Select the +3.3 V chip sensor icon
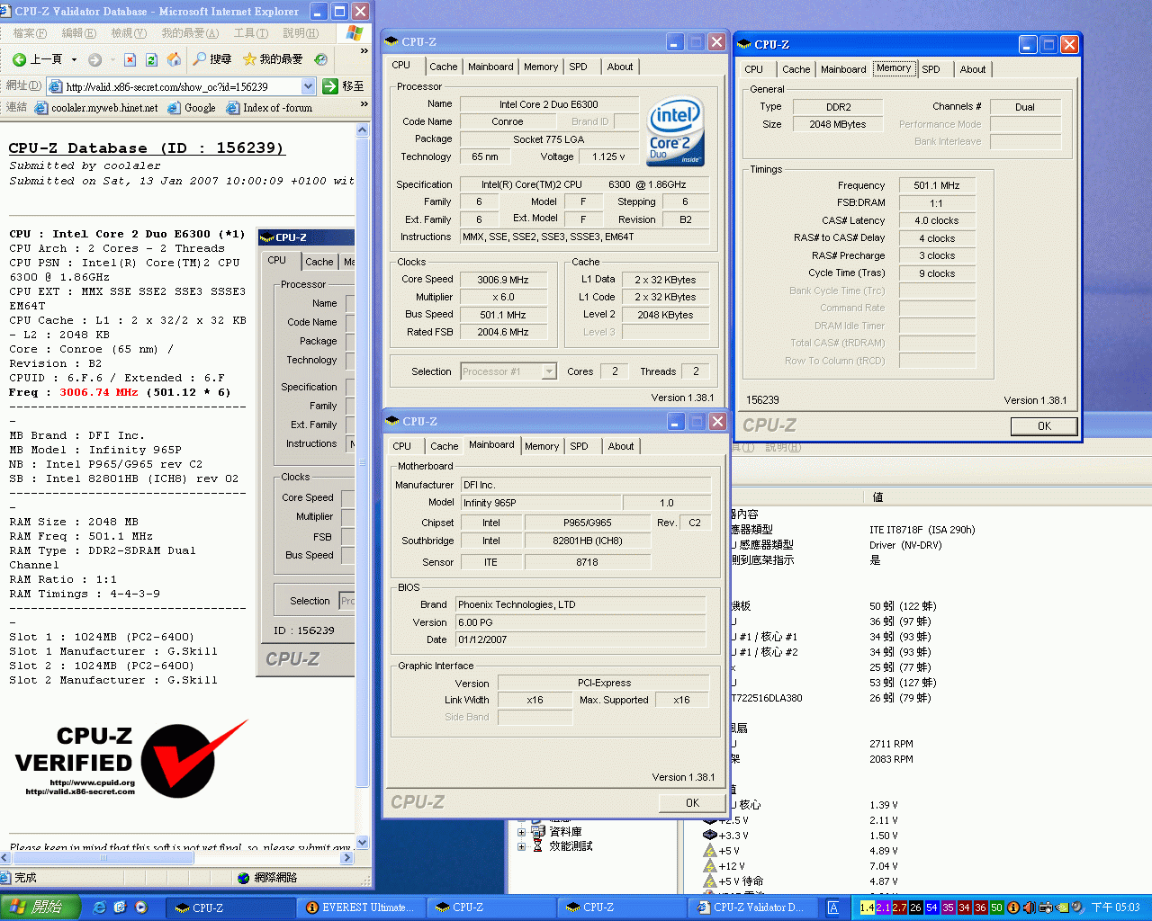Screen dimensions: 1152x921 tap(709, 836)
